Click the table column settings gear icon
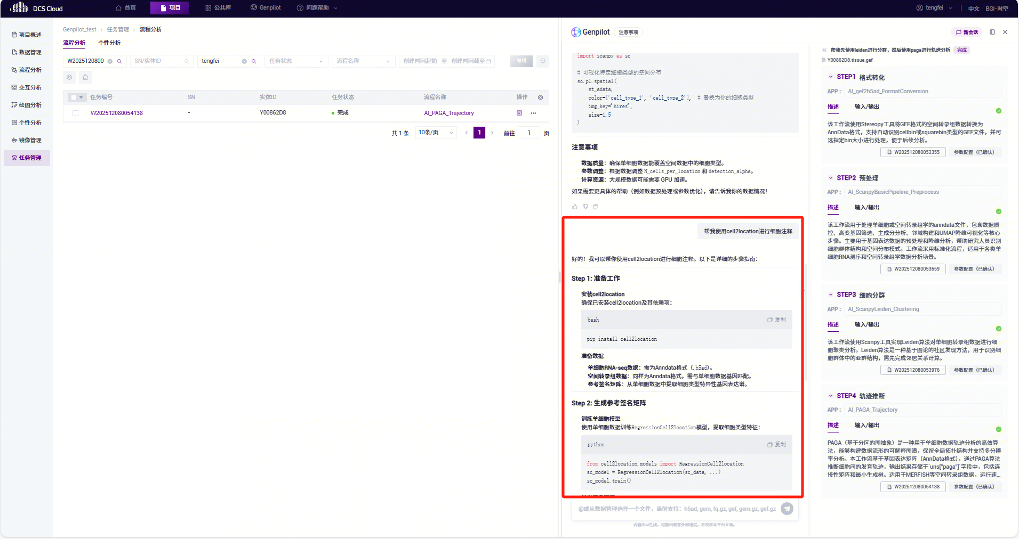 [540, 97]
